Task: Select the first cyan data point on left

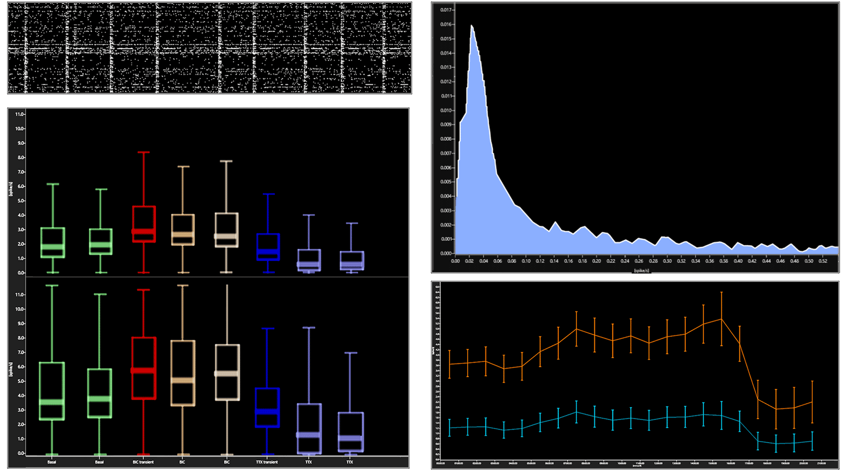Action: click(x=449, y=427)
